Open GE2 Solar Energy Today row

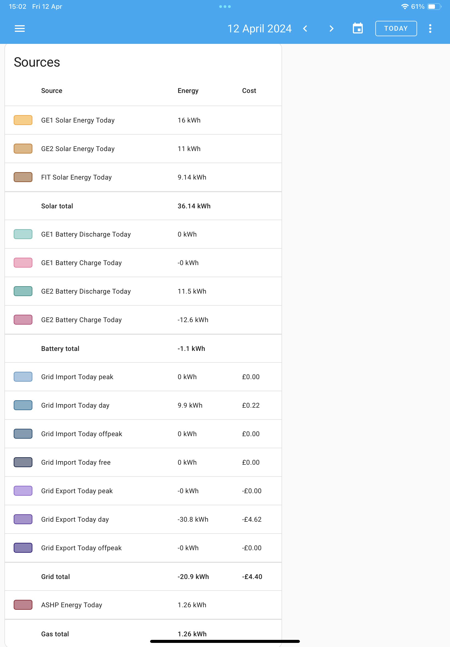coord(143,149)
